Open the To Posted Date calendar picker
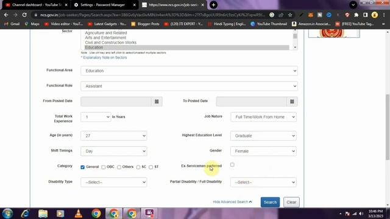The width and height of the screenshot is (390, 219). pyautogui.click(x=292, y=102)
